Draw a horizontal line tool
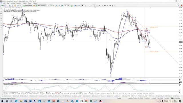 91,5
